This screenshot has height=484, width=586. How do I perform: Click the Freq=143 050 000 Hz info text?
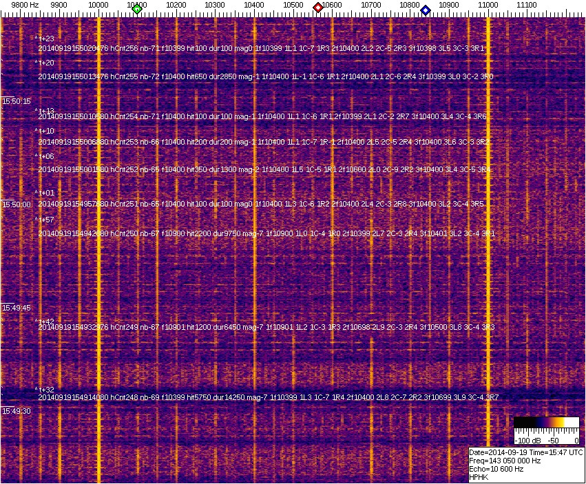(504, 461)
